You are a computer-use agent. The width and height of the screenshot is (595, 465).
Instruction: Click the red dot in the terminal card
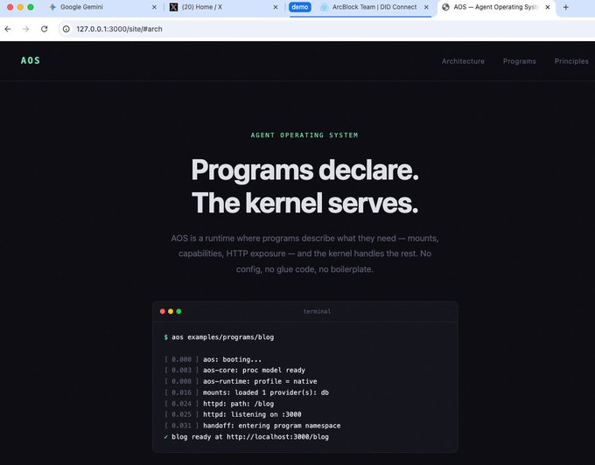163,311
